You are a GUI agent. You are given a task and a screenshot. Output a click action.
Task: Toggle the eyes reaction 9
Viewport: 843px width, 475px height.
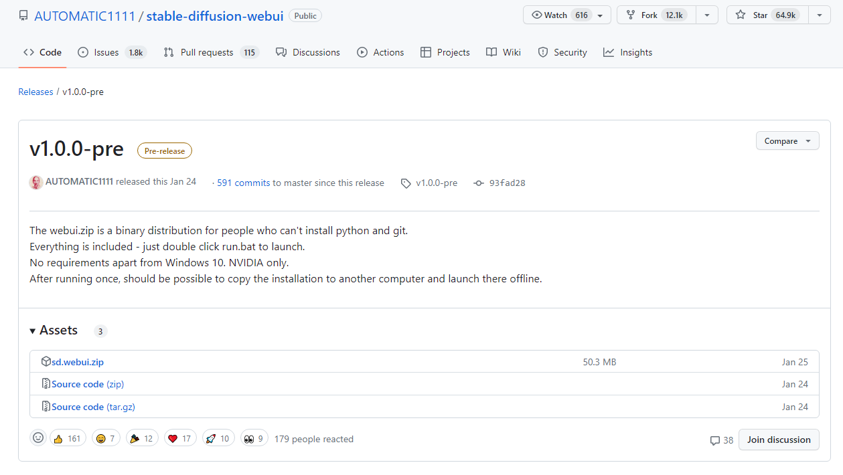(254, 439)
